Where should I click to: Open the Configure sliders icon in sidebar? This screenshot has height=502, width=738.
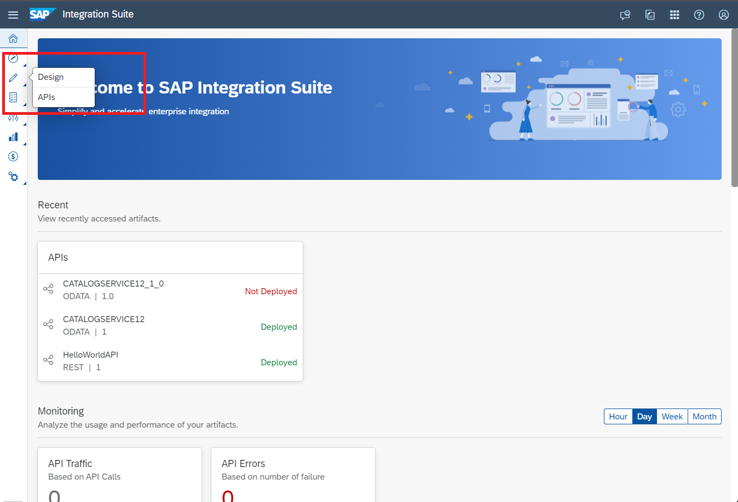pos(13,118)
